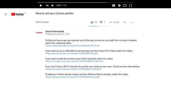The height and width of the screenshot is (96, 171).
Task: Dislike the video
Action: [102, 22]
